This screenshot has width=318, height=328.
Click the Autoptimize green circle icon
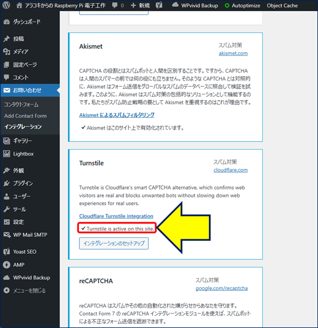[x=227, y=6]
